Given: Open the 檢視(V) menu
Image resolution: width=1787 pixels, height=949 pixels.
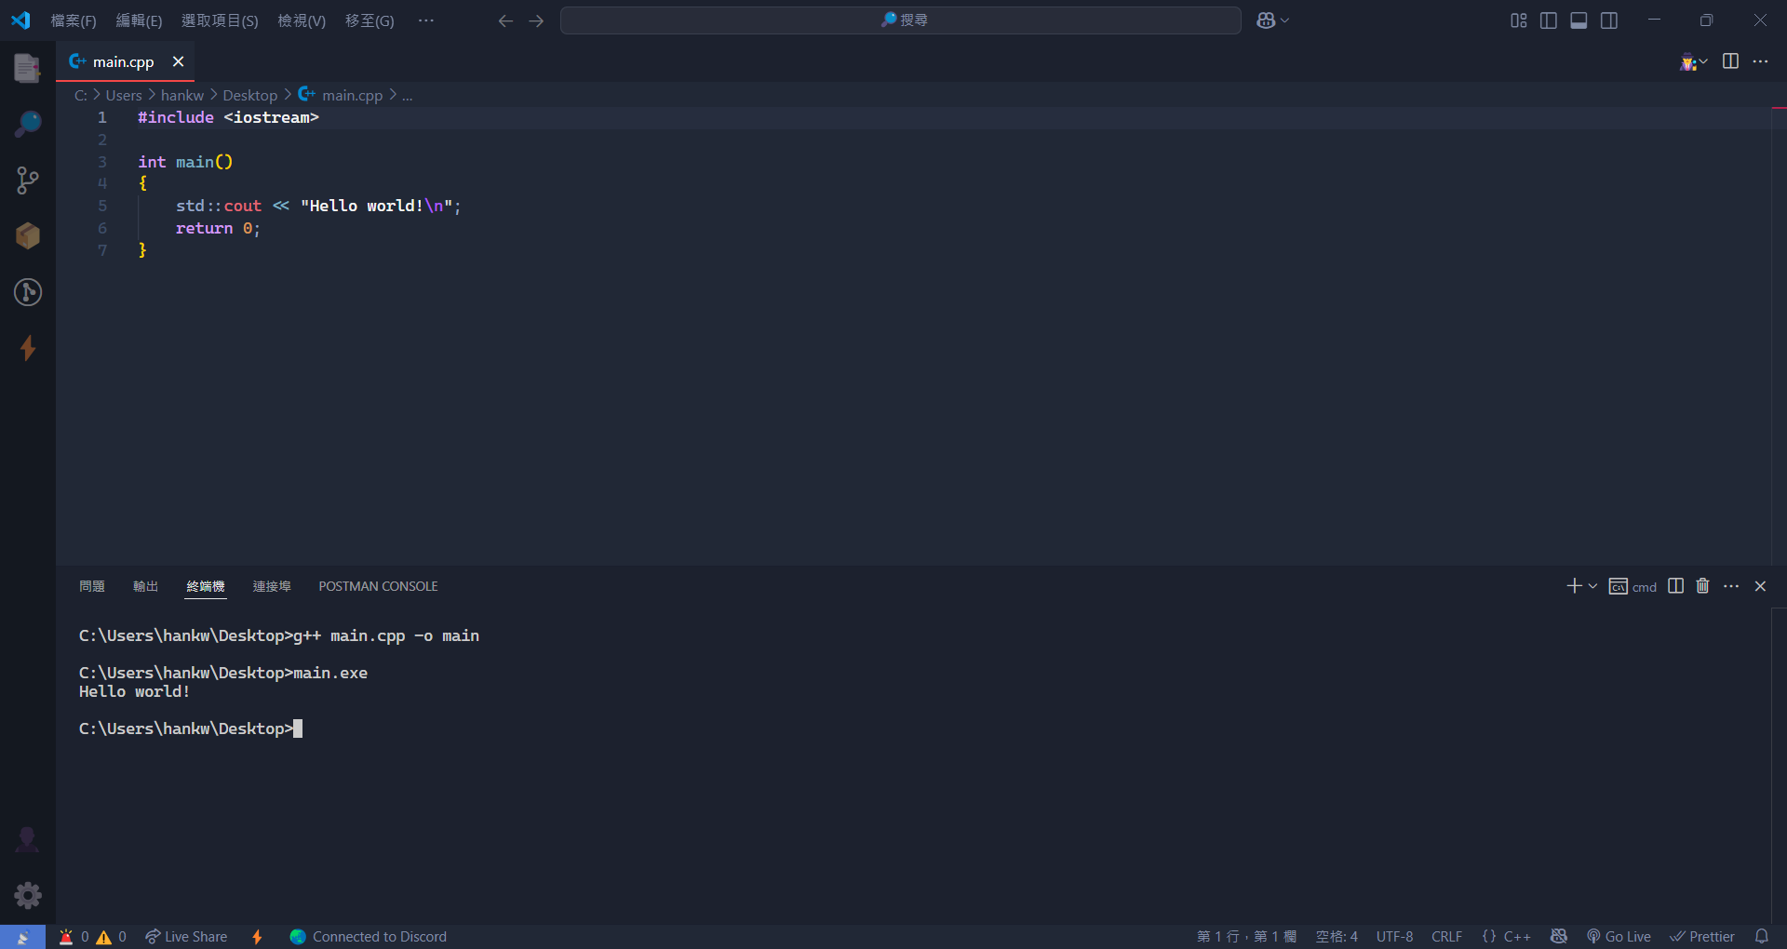Looking at the screenshot, I should click(x=302, y=20).
